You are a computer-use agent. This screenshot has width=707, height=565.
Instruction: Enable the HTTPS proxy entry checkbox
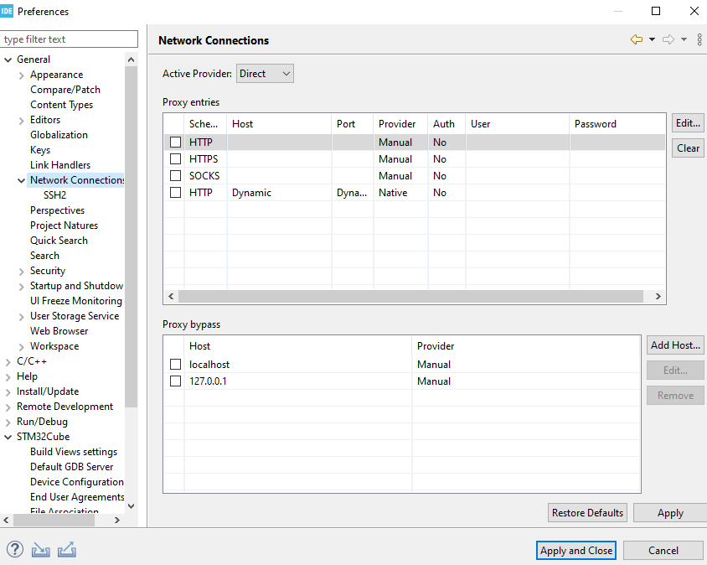[175, 159]
